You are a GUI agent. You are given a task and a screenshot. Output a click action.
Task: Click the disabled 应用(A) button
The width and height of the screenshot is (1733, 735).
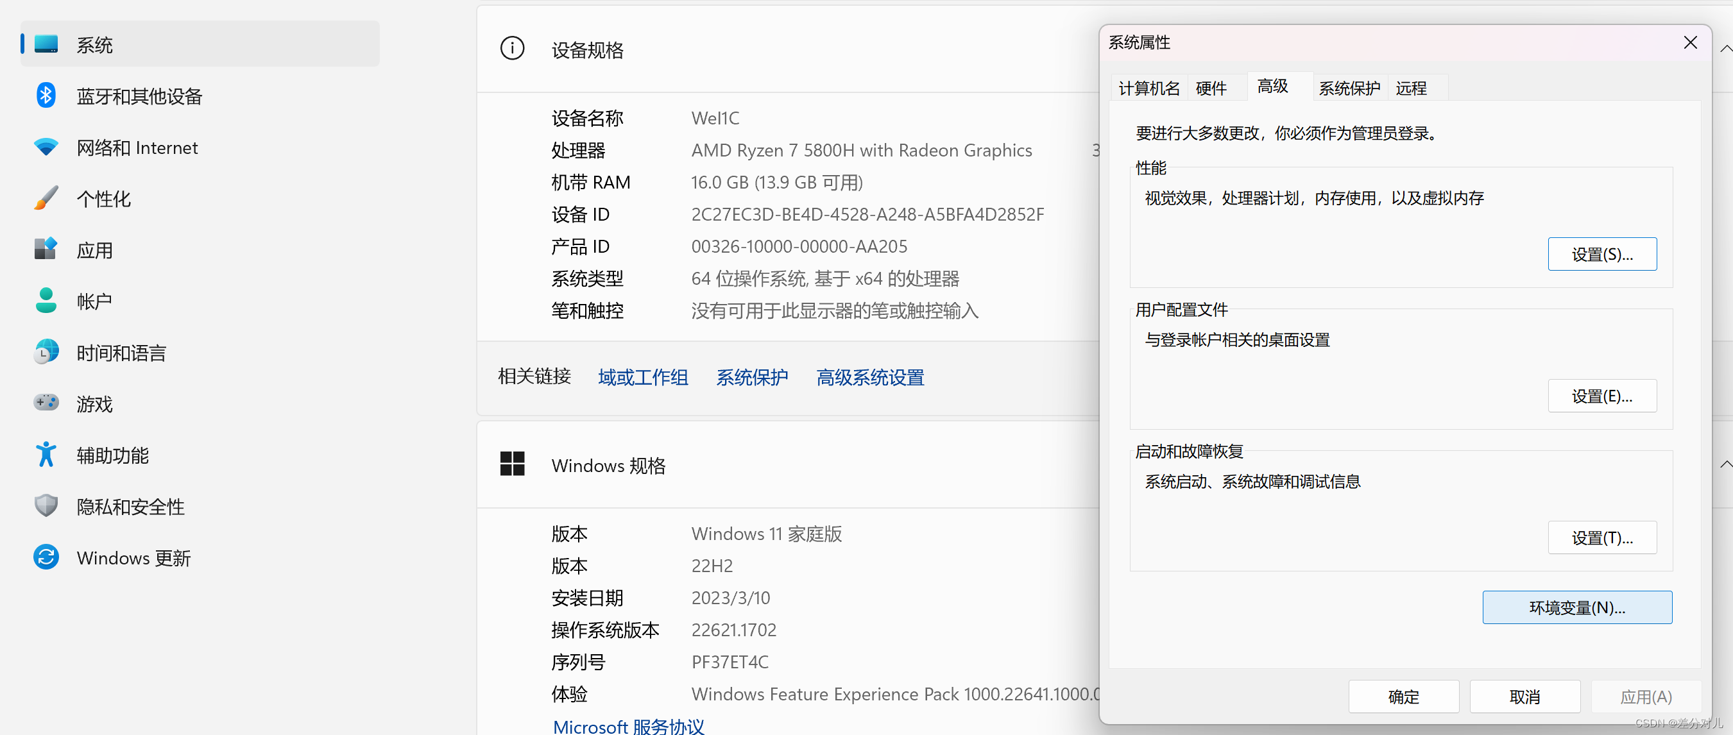pos(1646,697)
